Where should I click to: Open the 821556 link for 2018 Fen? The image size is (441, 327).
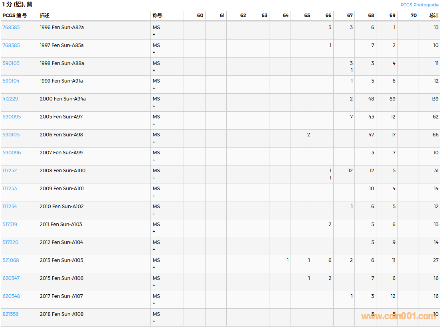pyautogui.click(x=11, y=314)
